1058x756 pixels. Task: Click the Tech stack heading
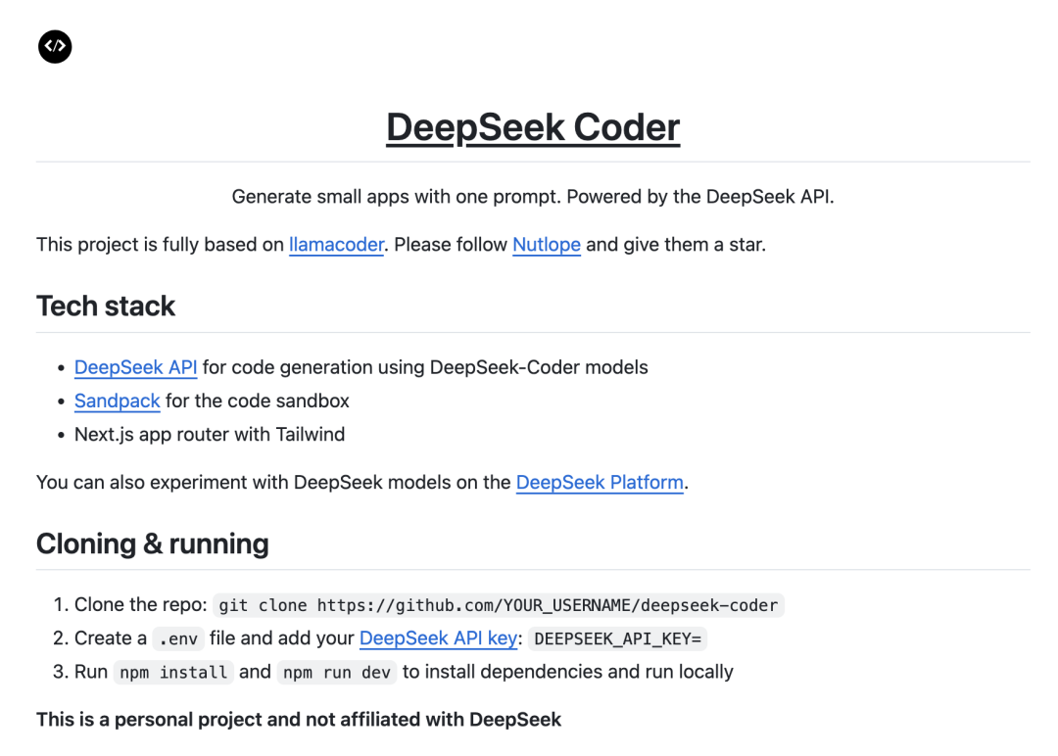pyautogui.click(x=106, y=307)
